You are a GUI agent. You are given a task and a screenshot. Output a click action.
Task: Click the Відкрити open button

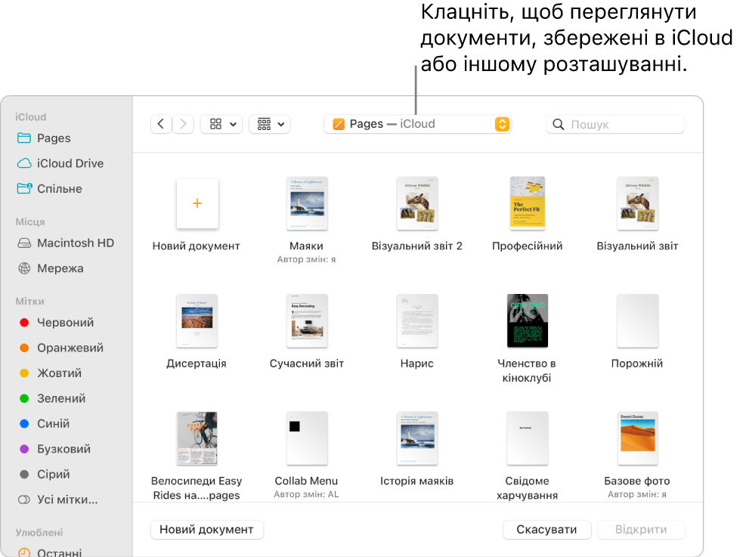[641, 529]
